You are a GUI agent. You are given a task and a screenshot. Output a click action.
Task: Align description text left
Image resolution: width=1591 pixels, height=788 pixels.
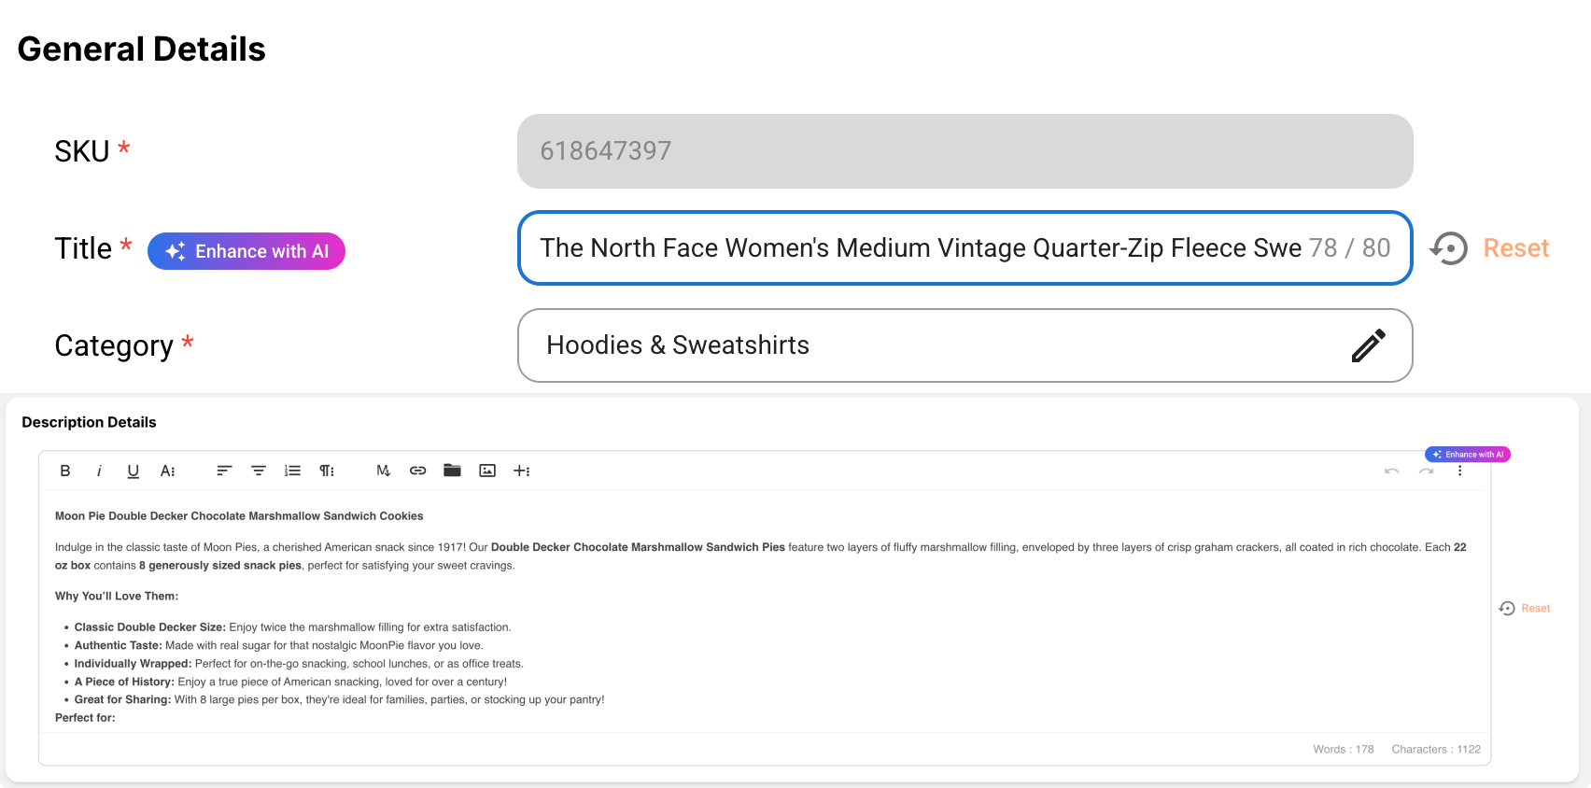[x=224, y=471]
